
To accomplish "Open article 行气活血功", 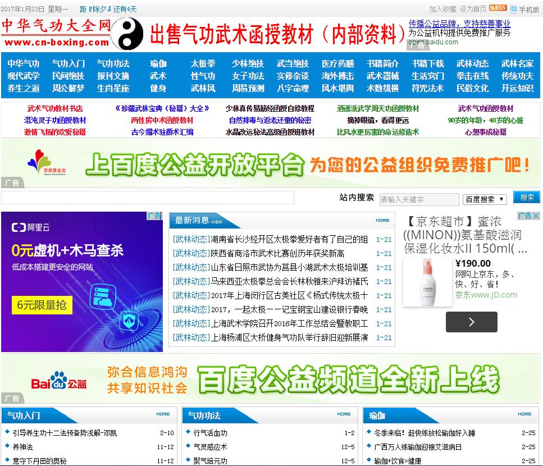I will click(210, 433).
